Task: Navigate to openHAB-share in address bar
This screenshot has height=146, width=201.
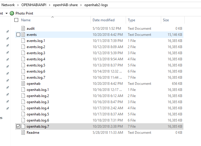Action: tap(66, 5)
